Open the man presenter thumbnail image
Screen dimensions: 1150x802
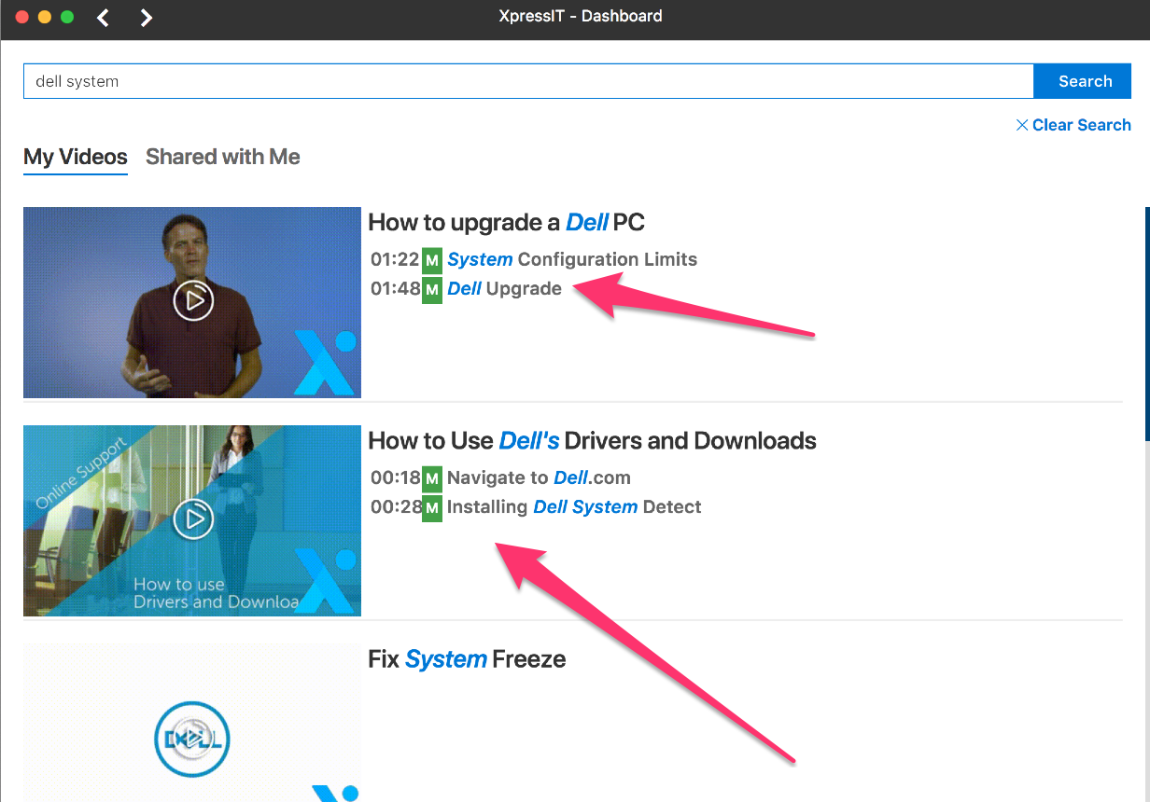point(192,302)
